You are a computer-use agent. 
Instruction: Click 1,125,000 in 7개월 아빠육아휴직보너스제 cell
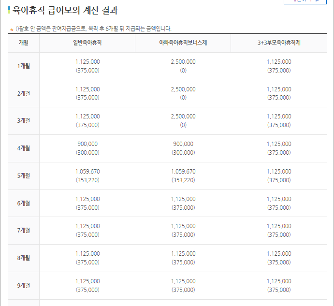[183, 226]
